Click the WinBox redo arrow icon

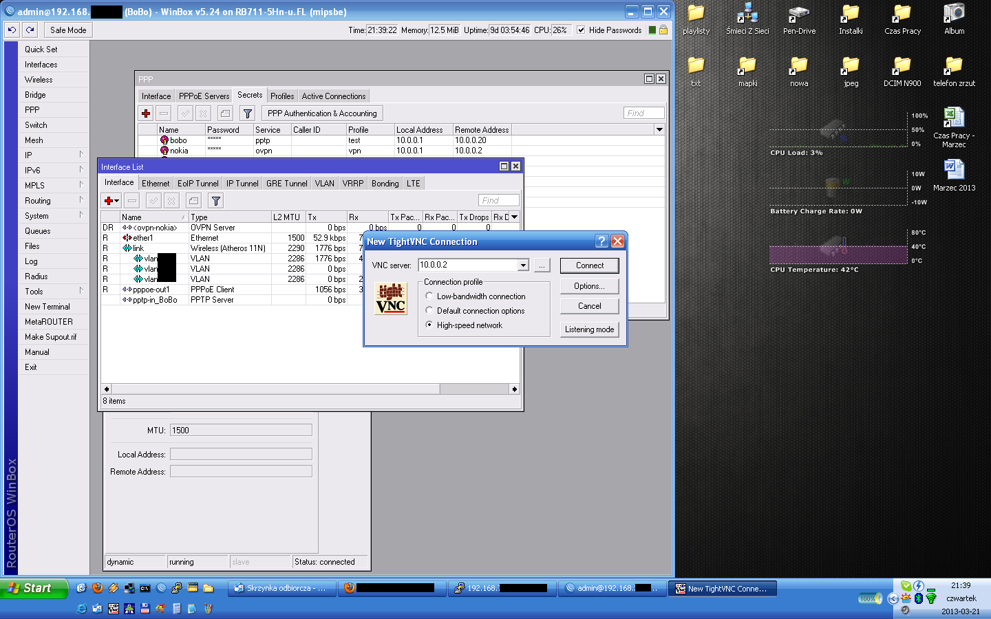coord(30,30)
